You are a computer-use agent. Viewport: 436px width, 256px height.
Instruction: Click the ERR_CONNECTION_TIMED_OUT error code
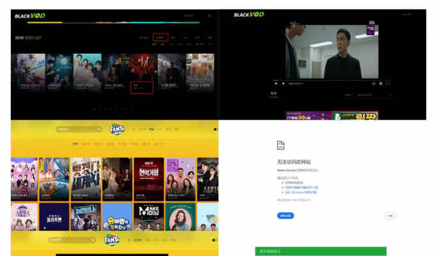tap(294, 200)
